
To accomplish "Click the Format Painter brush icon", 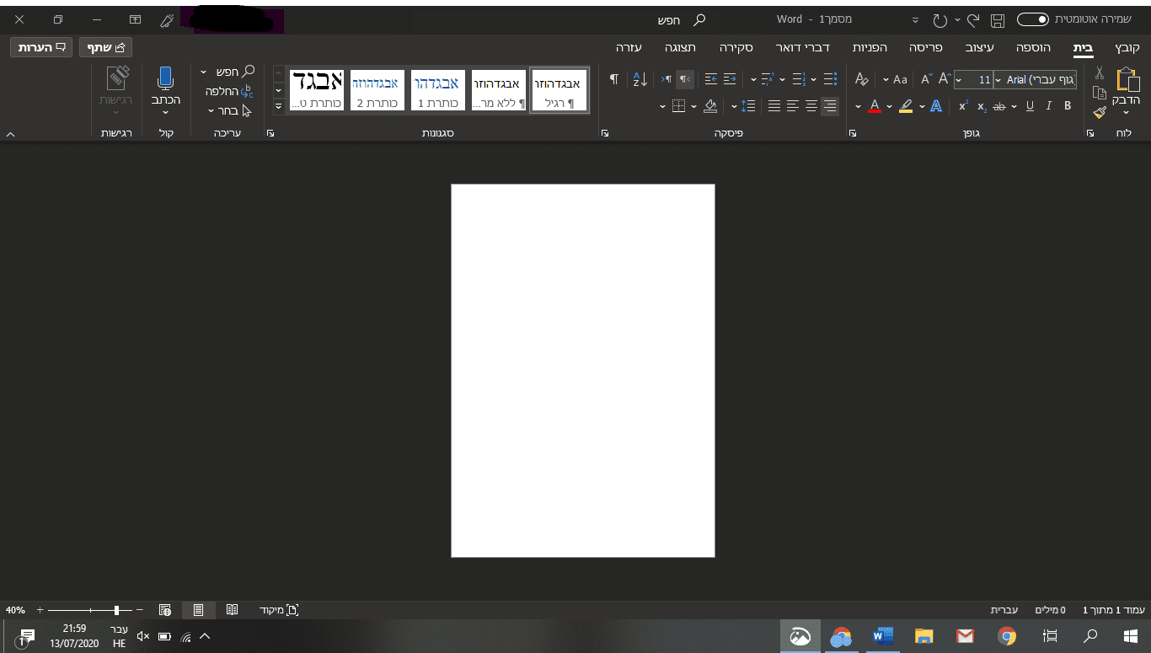I will (1099, 112).
